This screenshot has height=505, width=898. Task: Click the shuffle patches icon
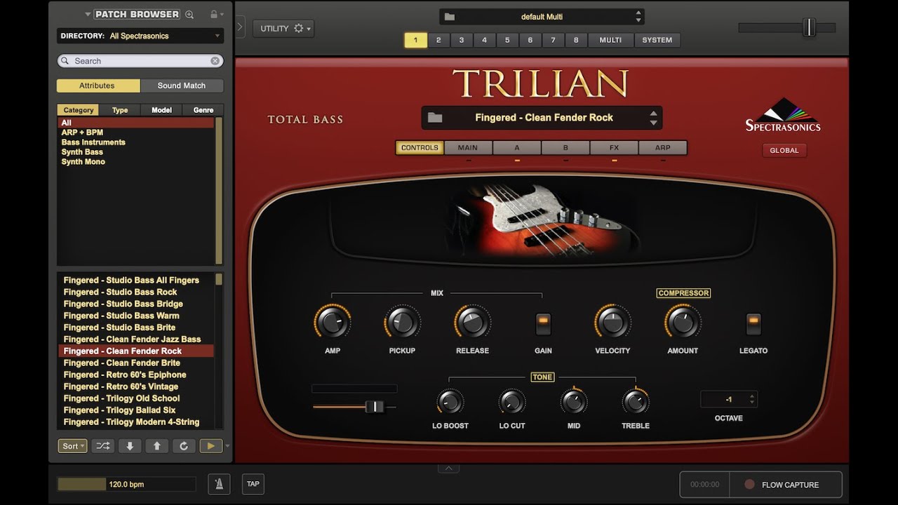click(103, 446)
